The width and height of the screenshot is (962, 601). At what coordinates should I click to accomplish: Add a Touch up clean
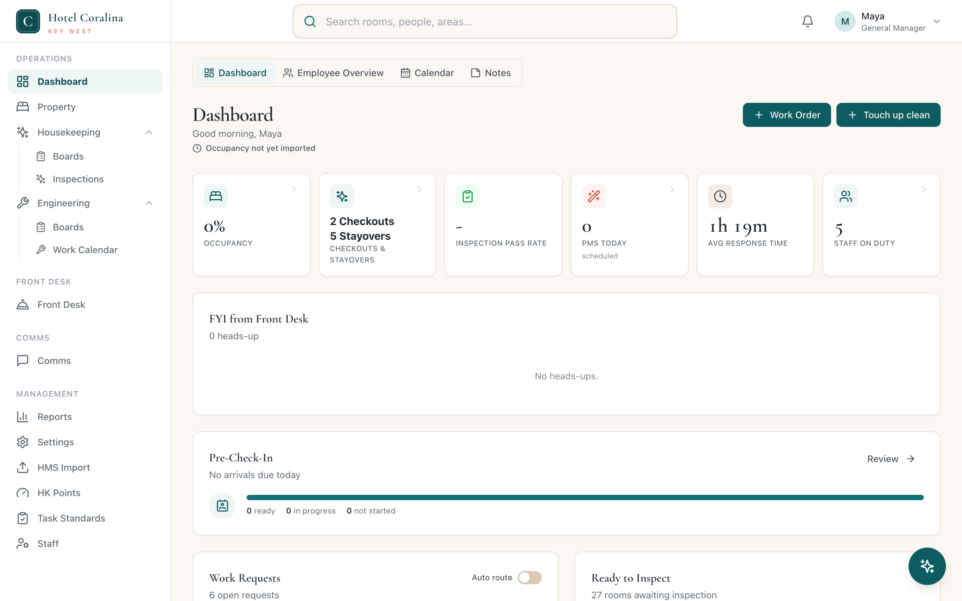[x=888, y=115]
